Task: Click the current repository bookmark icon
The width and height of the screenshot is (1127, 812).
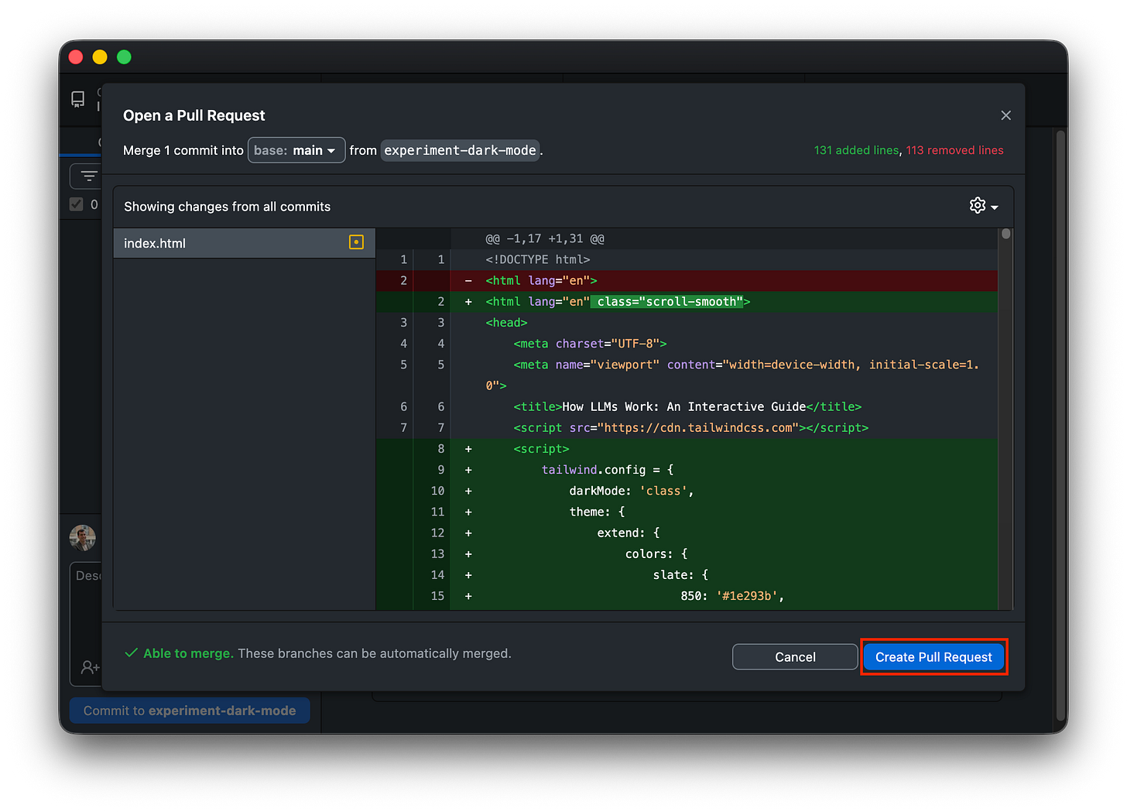Action: point(77,99)
